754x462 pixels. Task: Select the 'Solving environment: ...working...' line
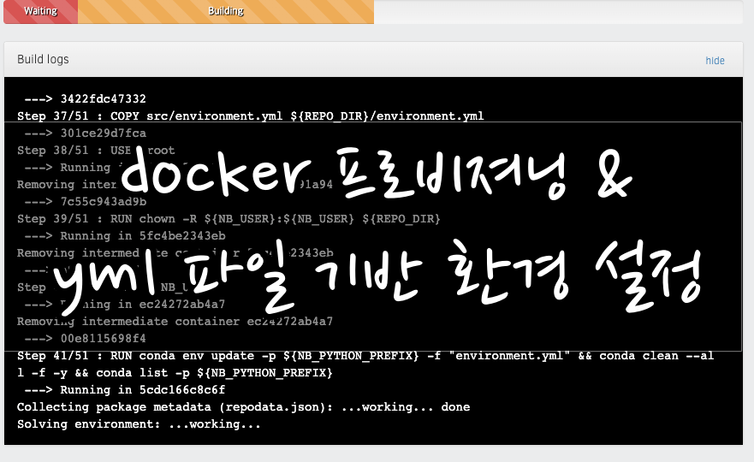click(x=139, y=424)
